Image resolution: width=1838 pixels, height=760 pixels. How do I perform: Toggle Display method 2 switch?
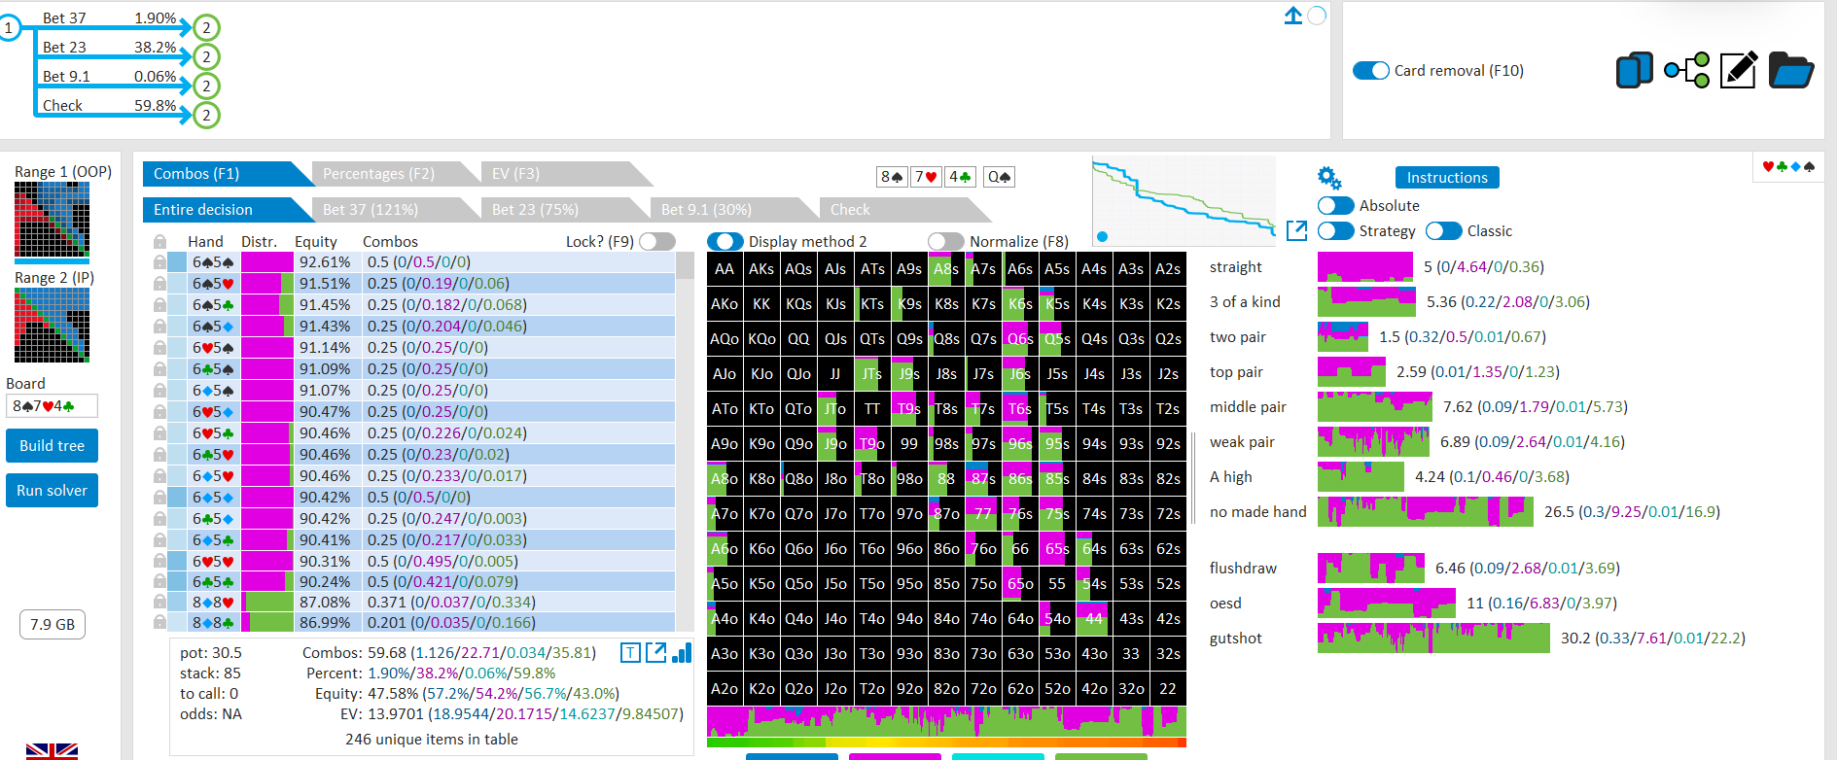(x=725, y=241)
